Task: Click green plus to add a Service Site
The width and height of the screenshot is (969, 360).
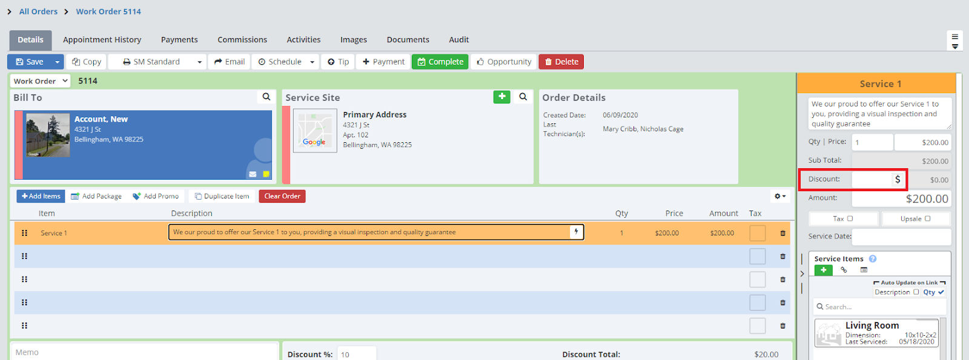Action: point(501,97)
